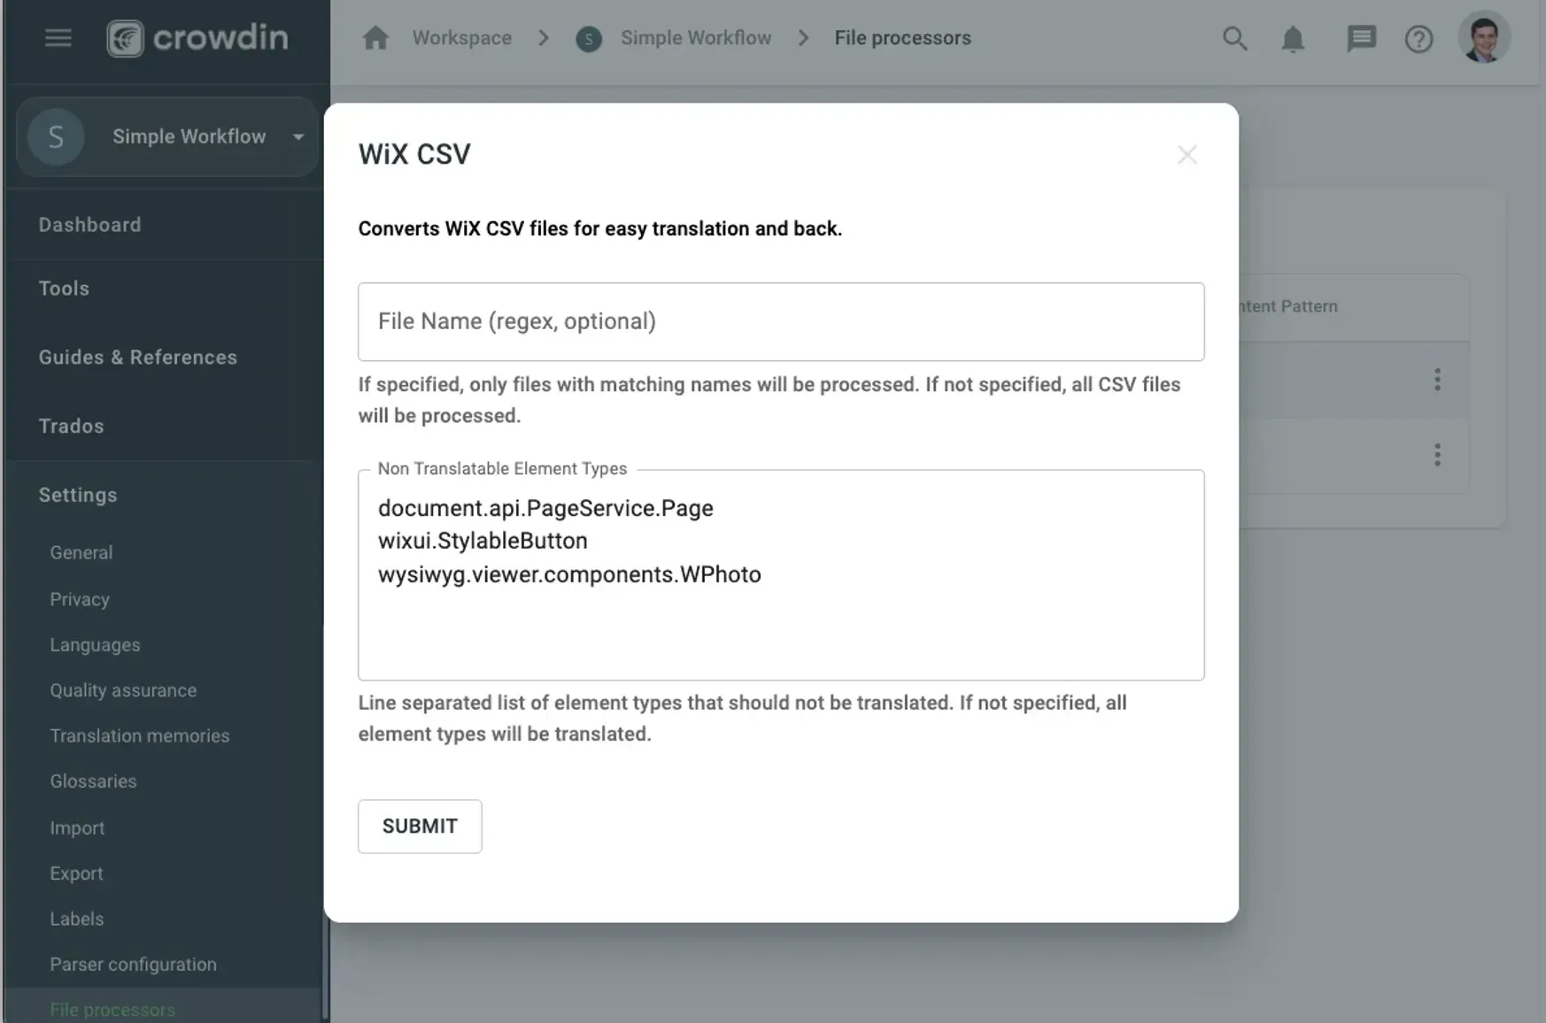
Task: Close the WiX CSV dialog
Action: coord(1187,154)
